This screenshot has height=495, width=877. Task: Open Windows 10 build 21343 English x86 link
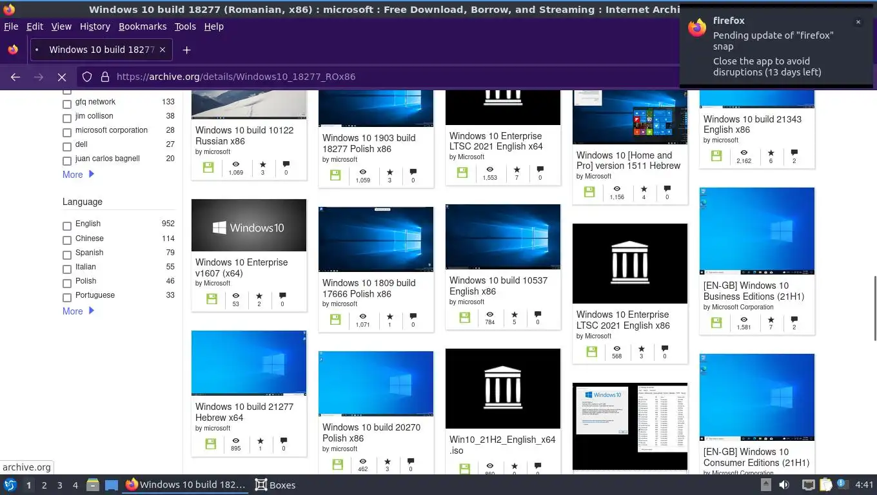tap(753, 124)
